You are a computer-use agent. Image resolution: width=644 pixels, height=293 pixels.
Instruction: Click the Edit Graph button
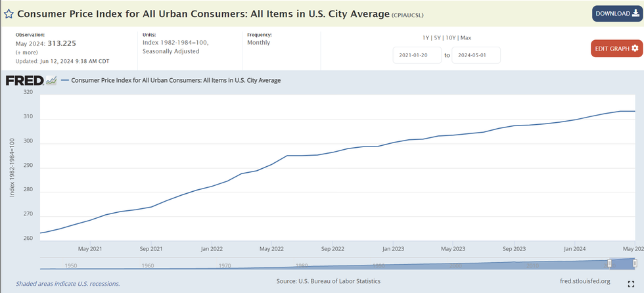click(x=616, y=49)
